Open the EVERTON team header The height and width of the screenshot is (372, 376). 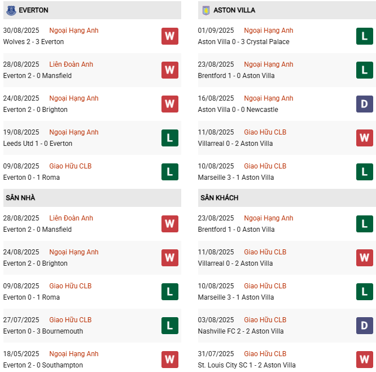[x=33, y=10]
